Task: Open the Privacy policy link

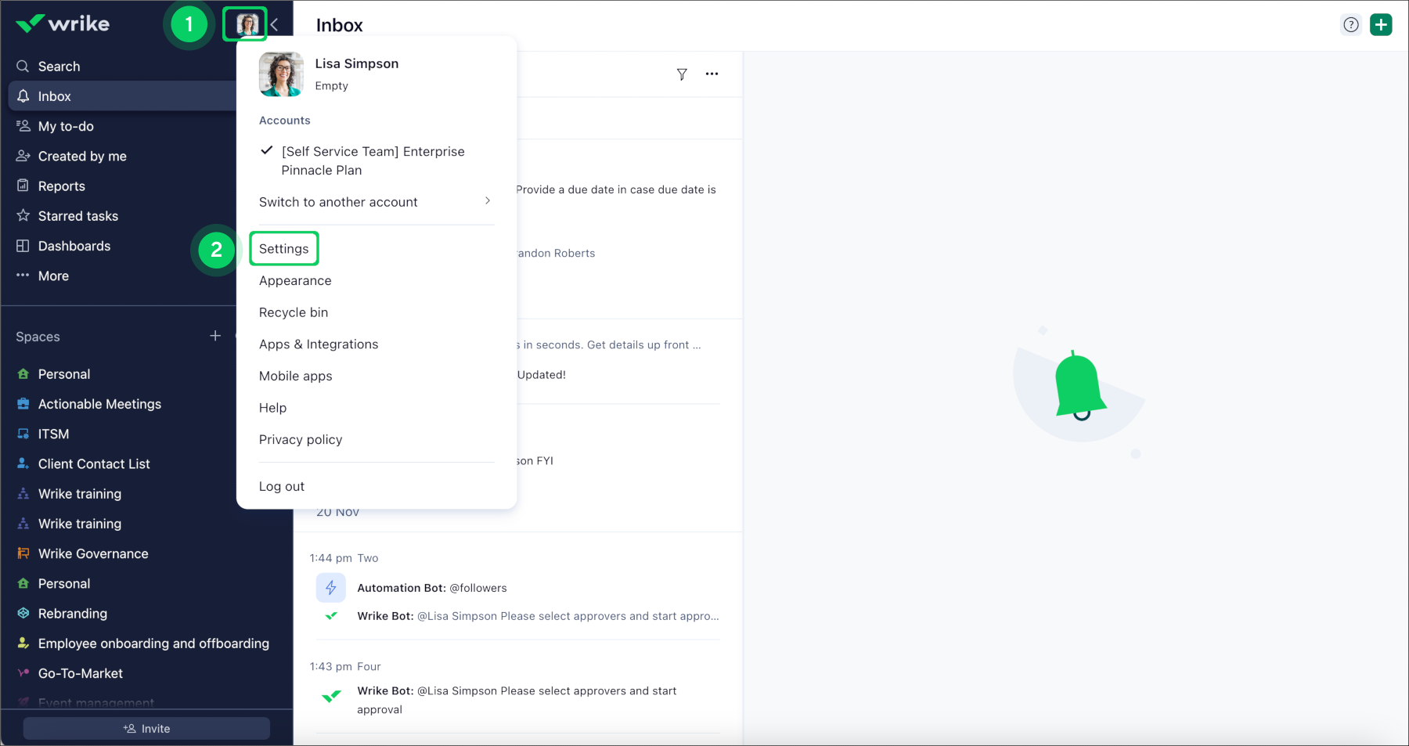Action: click(x=301, y=440)
